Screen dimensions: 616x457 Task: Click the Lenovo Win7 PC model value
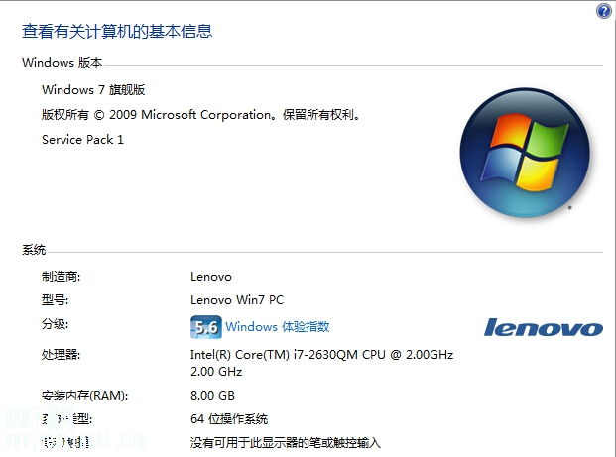point(237,300)
